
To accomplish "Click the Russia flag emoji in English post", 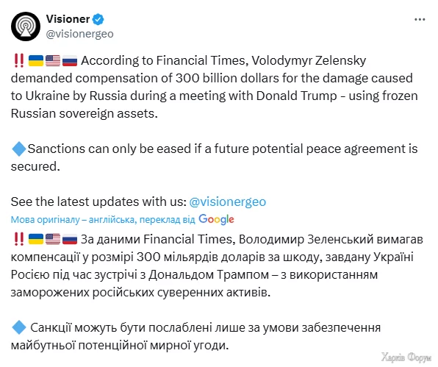I will [x=70, y=60].
